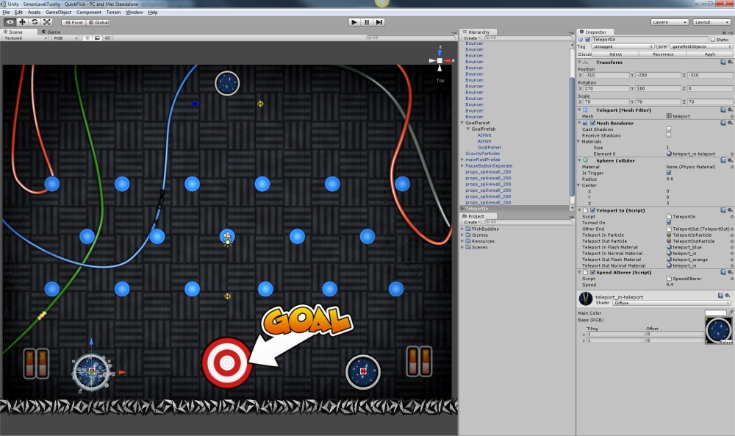Toggle Mesh Renderer enabled checkbox
Screen dimensions: 735x436
(x=592, y=123)
